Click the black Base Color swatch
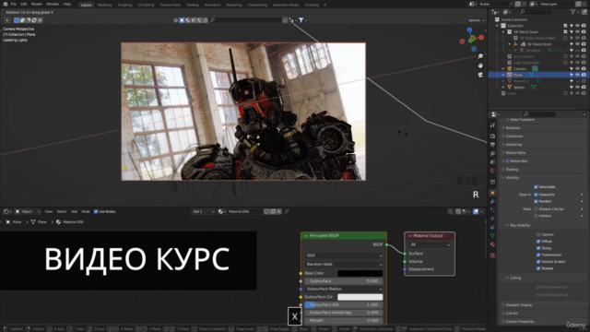Viewport: 590px width, 332px height. [360, 273]
